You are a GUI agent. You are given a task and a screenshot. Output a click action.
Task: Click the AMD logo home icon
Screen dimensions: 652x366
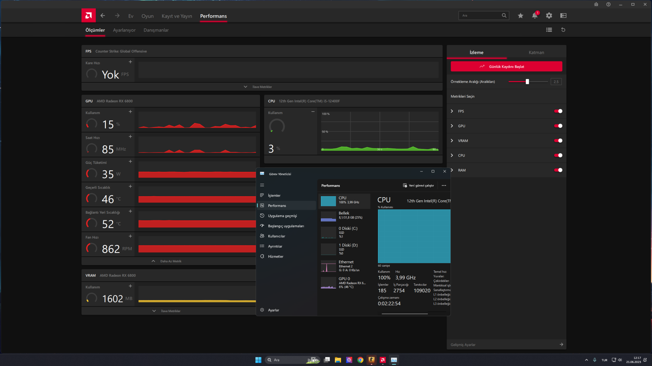point(88,16)
